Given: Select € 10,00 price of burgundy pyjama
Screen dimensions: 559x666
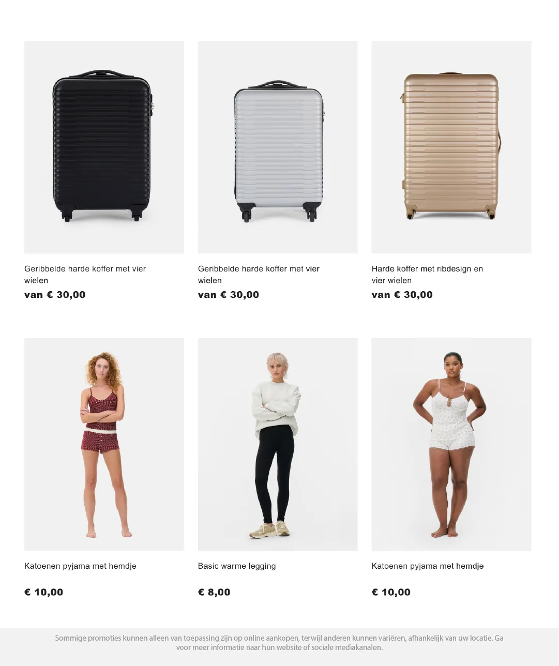Looking at the screenshot, I should coord(43,592).
